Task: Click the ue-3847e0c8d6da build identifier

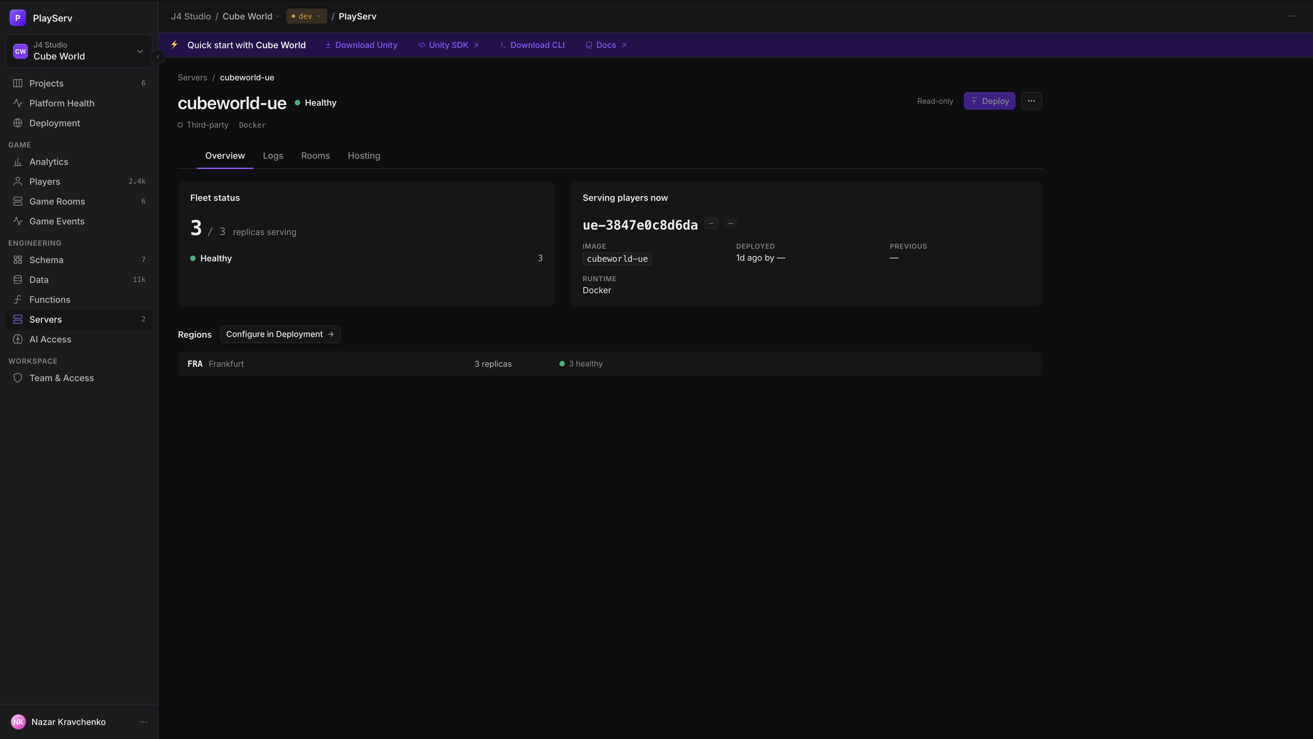Action: tap(640, 225)
